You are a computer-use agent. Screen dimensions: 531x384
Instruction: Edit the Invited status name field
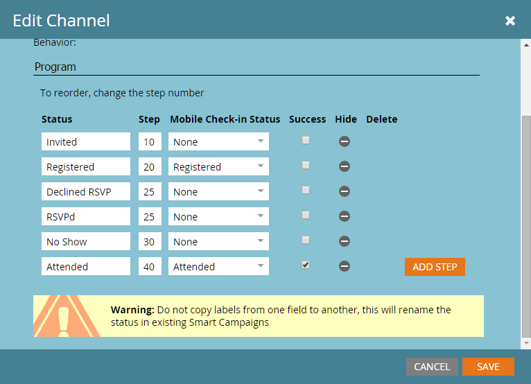[86, 141]
